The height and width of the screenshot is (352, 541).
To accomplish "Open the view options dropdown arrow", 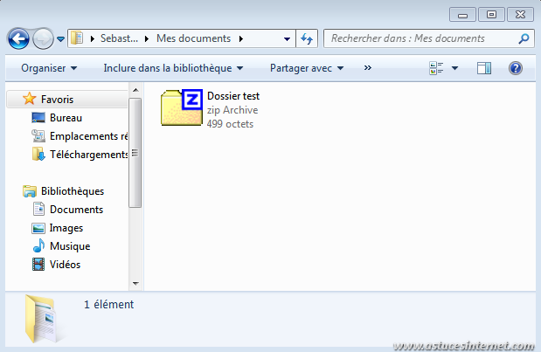I will pos(455,68).
